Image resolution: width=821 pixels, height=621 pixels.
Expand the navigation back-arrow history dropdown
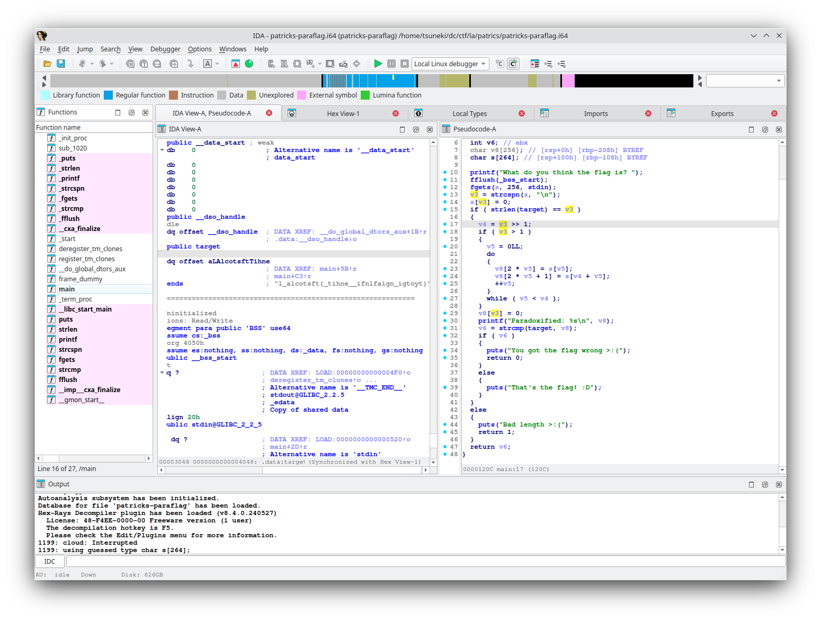[x=92, y=64]
